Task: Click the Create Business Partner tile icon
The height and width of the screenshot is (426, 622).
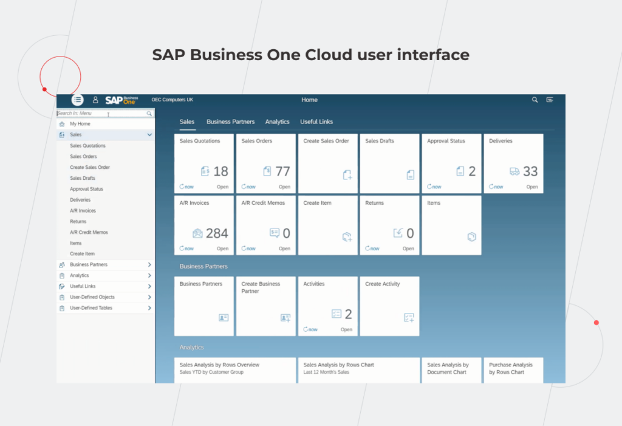Action: [x=285, y=318]
